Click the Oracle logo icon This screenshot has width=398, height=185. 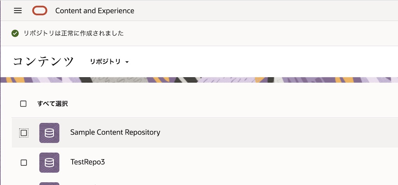click(40, 10)
